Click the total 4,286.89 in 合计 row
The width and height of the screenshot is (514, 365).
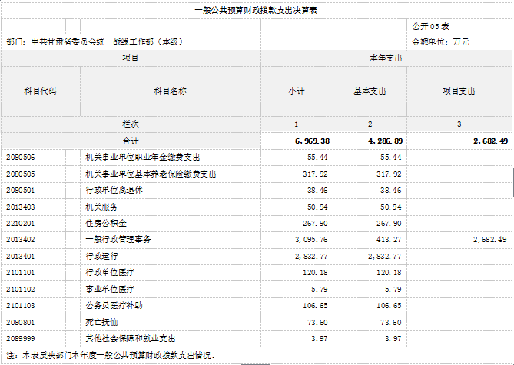point(385,141)
